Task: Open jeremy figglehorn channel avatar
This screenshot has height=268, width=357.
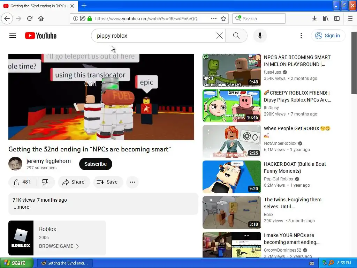Action: [15, 164]
